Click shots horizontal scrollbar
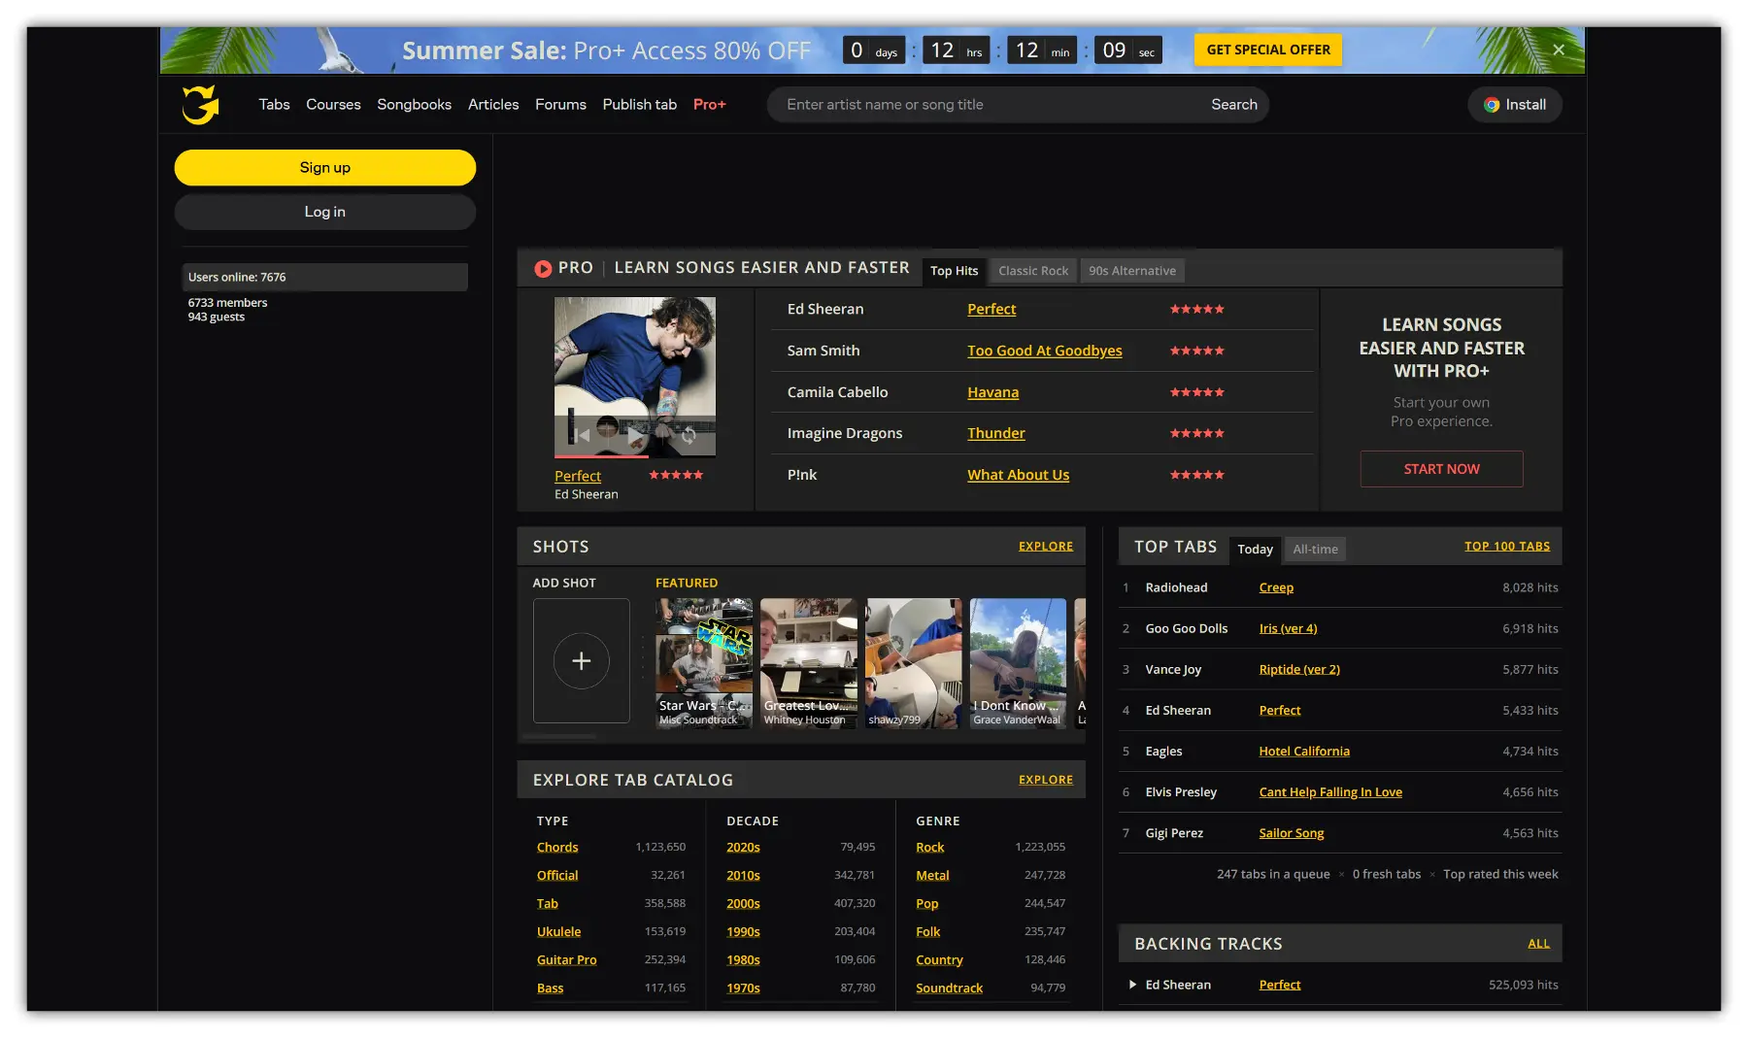The height and width of the screenshot is (1038, 1748). (560, 738)
